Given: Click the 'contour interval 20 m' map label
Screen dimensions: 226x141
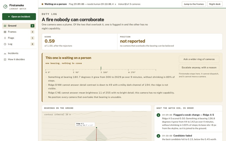Looking at the screenshot, I should click(x=57, y=114).
